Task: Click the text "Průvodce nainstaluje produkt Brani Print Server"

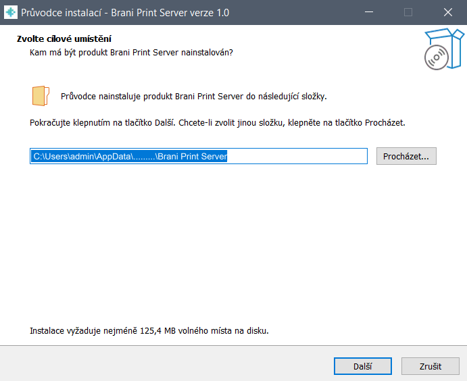Action: [x=152, y=97]
